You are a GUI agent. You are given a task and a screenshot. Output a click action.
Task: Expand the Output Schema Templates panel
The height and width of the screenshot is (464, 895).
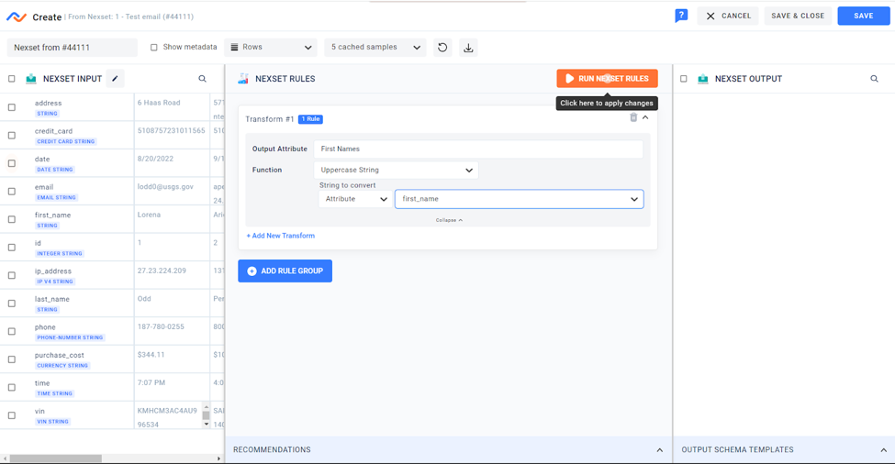click(883, 450)
